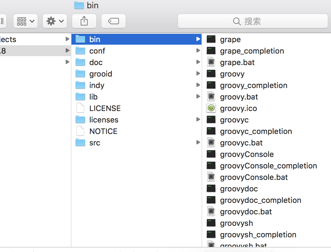Select the conf folder icon
Viewport: 331px width, 252px height.
[80, 51]
